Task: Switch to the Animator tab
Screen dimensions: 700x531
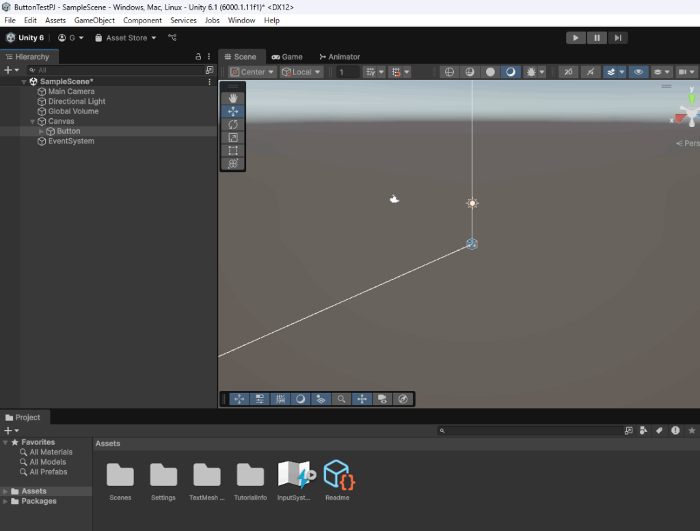Action: point(340,57)
